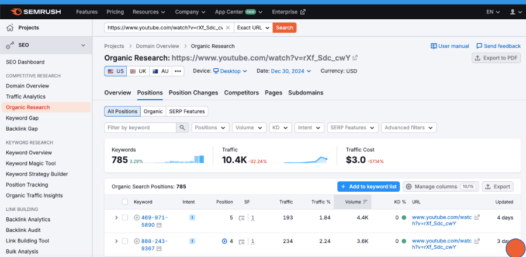Open the orange chat bubble widget
This screenshot has height=257, width=526.
coord(515,248)
